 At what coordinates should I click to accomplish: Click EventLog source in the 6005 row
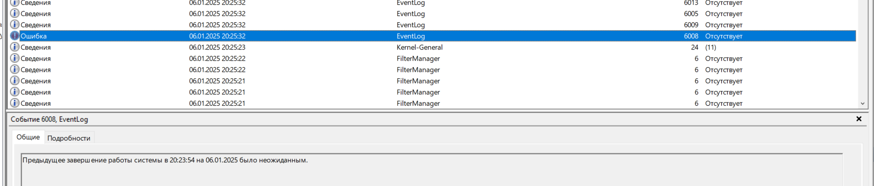pos(411,14)
